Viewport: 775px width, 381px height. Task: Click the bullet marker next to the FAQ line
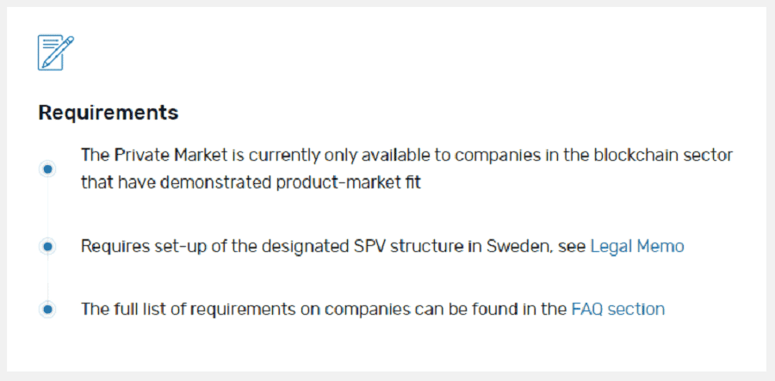click(47, 310)
